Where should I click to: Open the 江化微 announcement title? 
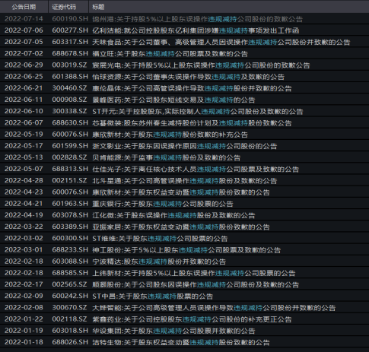point(173,215)
